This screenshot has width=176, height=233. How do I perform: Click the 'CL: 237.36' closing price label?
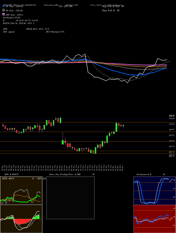point(65,6)
